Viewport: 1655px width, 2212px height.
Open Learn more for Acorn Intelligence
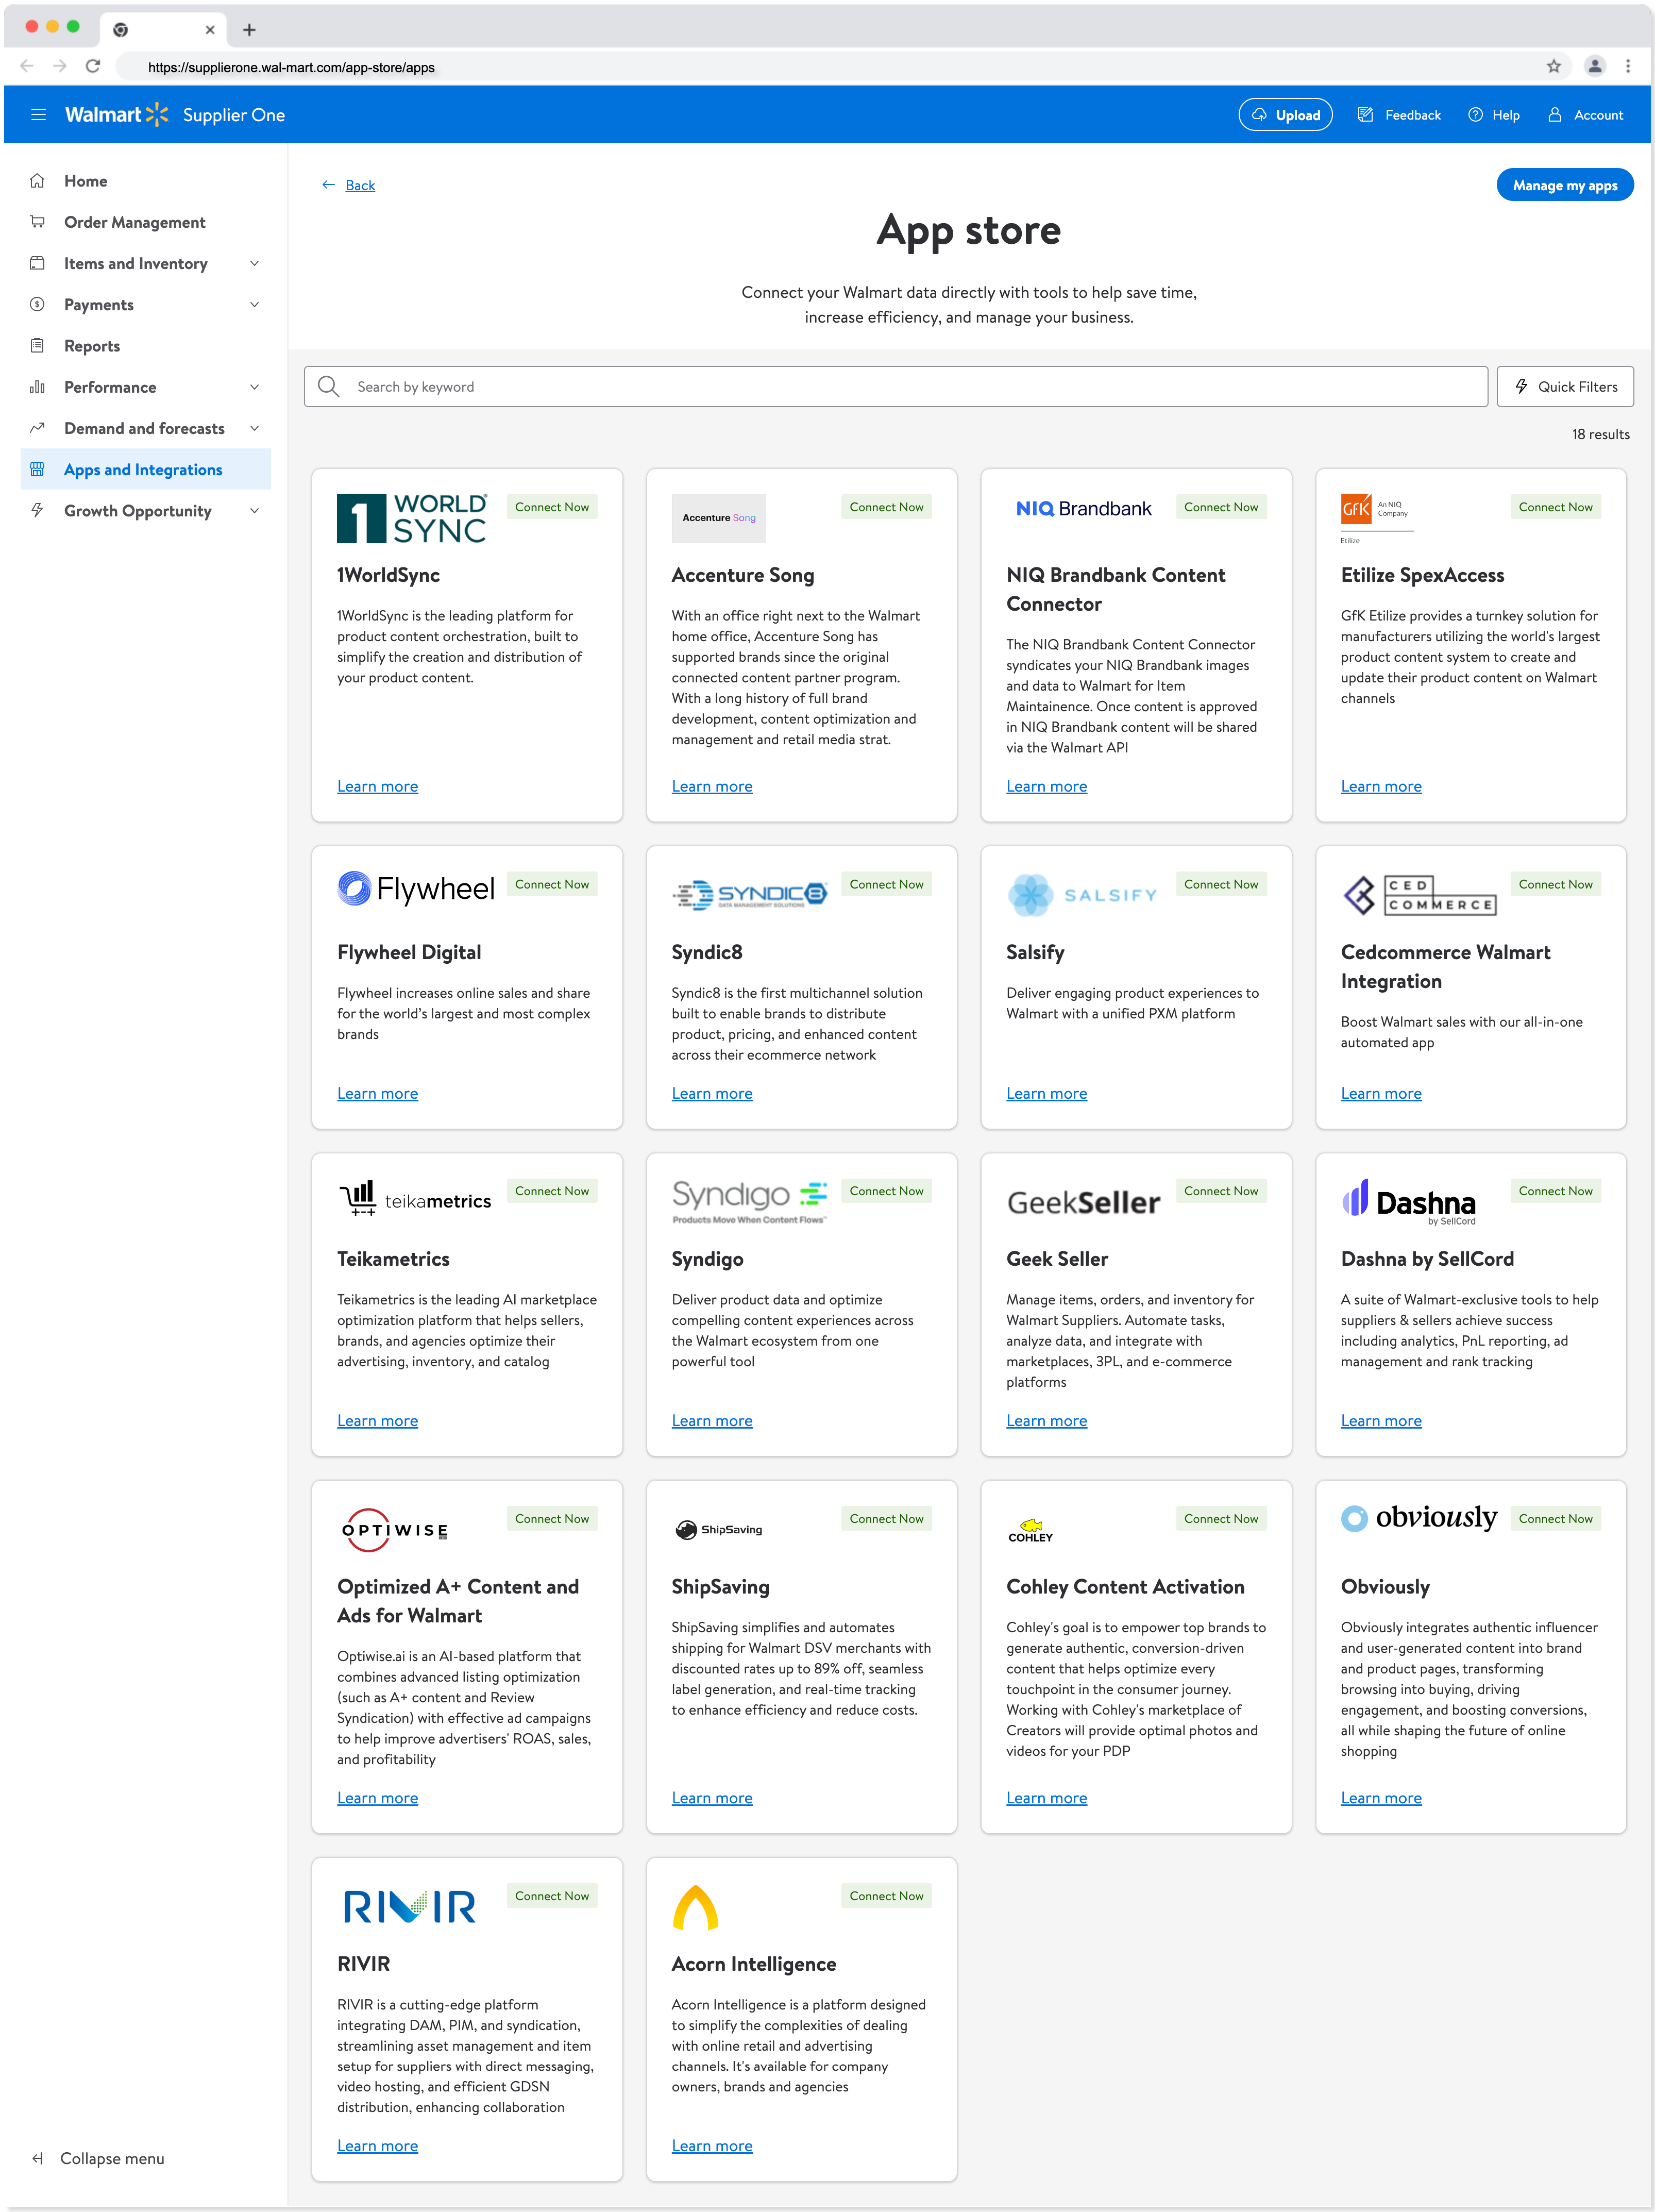712,2145
